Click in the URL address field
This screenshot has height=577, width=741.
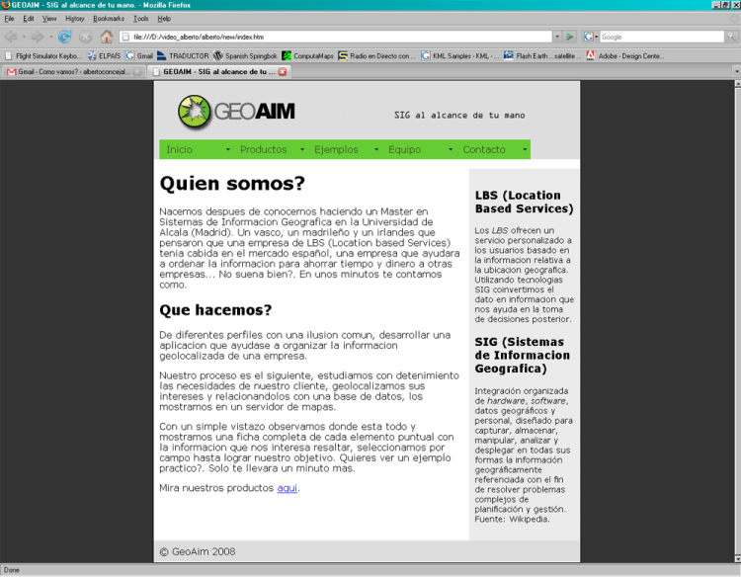point(336,37)
